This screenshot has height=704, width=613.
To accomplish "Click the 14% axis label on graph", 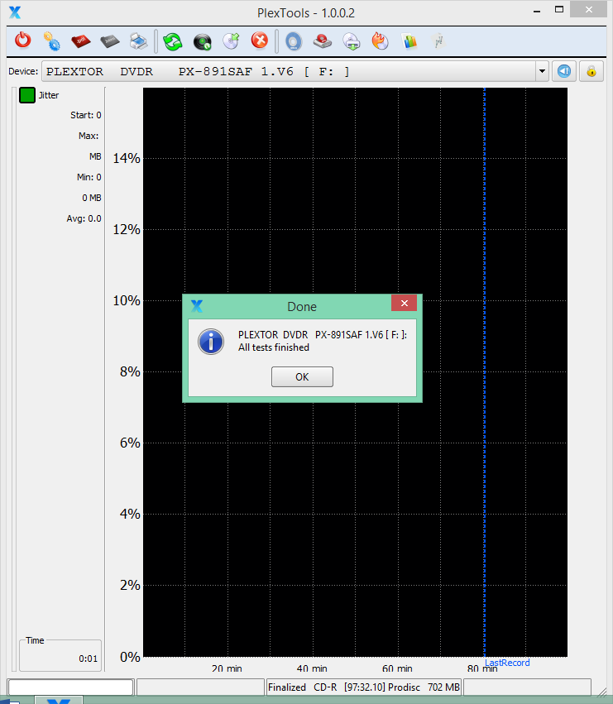I will coord(127,159).
